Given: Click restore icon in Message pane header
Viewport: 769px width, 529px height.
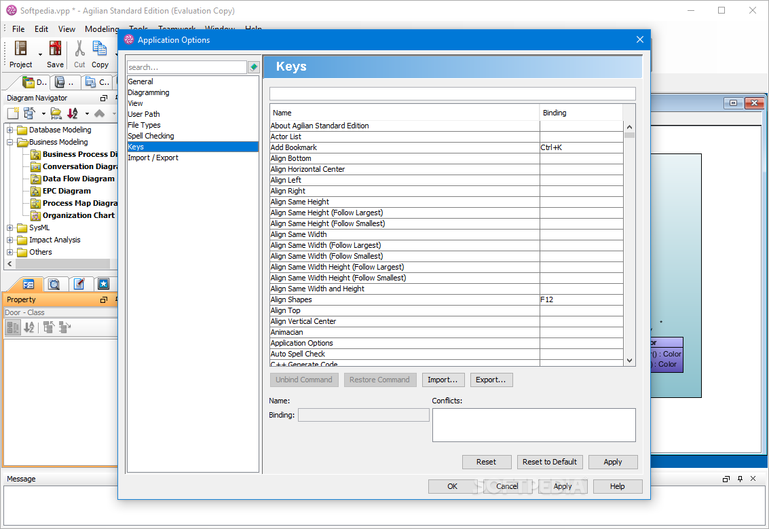Looking at the screenshot, I should tap(726, 479).
